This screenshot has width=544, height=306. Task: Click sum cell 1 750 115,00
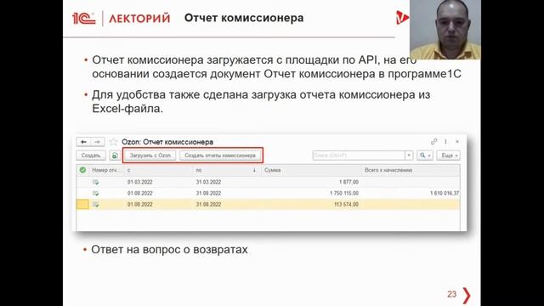[344, 193]
